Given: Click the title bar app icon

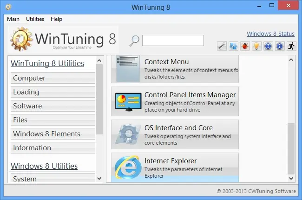Looking at the screenshot, I should (x=8, y=7).
